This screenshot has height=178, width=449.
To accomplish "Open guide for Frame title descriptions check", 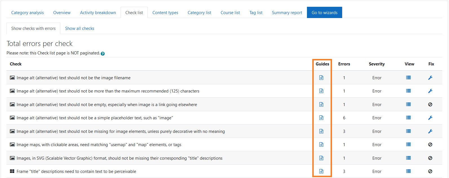I will [x=321, y=171].
